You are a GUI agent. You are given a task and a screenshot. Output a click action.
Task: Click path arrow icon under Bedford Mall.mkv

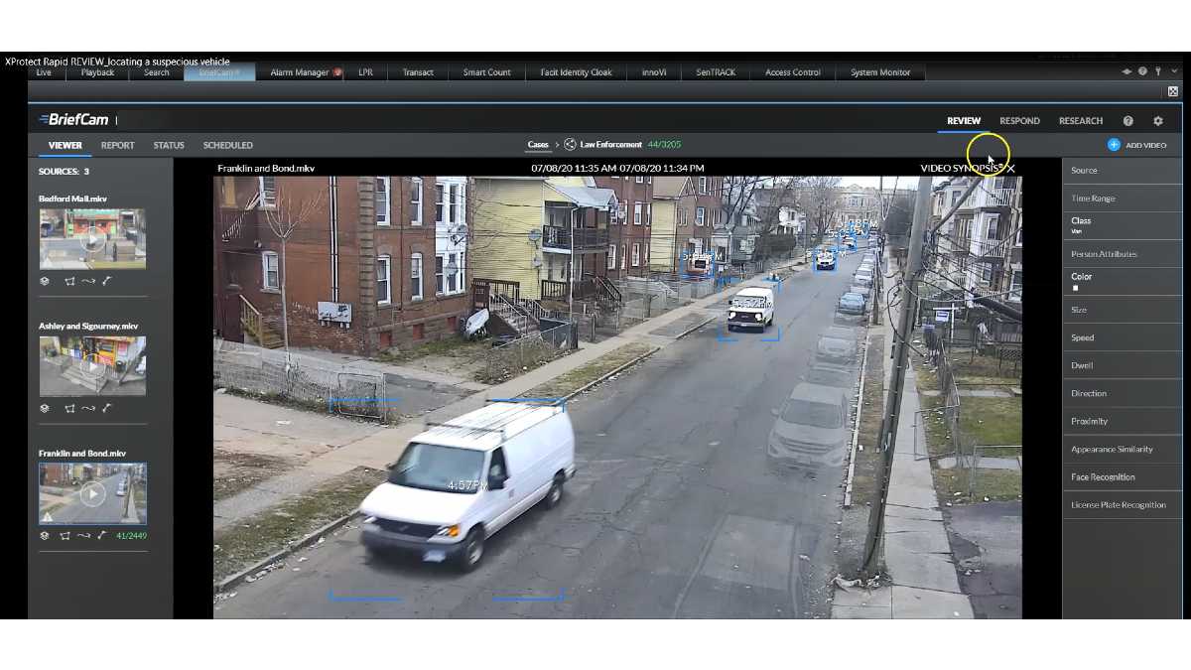click(x=87, y=281)
